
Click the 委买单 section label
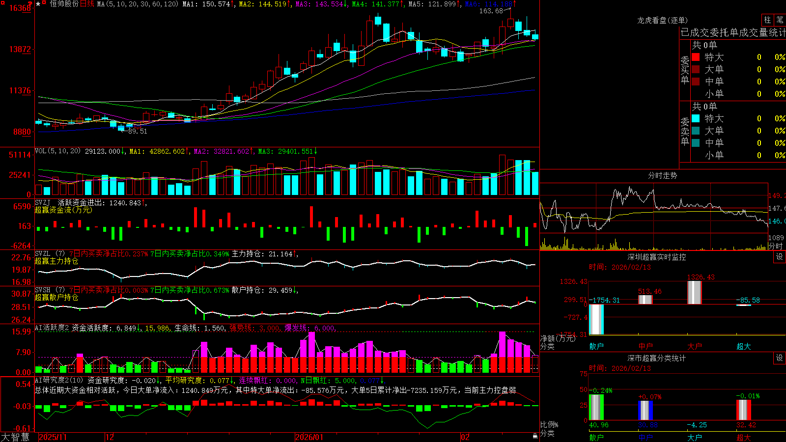685,70
